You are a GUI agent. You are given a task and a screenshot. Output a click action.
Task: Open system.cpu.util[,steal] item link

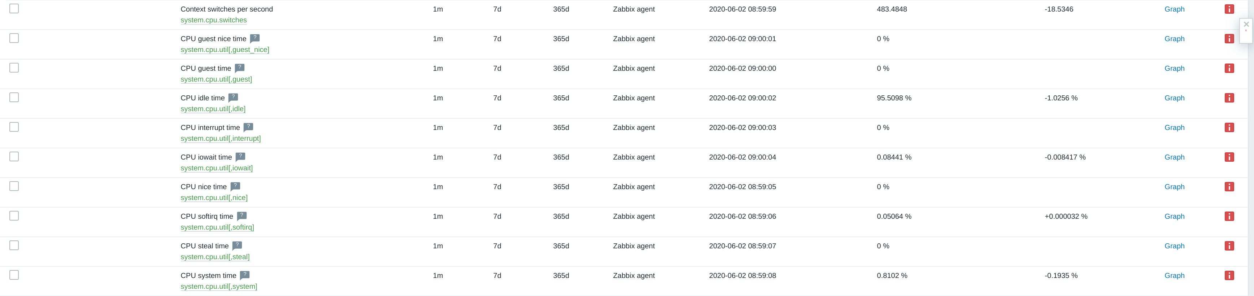point(215,257)
